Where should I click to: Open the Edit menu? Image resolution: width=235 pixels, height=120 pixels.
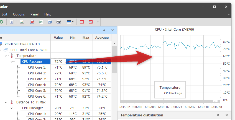click(4, 14)
